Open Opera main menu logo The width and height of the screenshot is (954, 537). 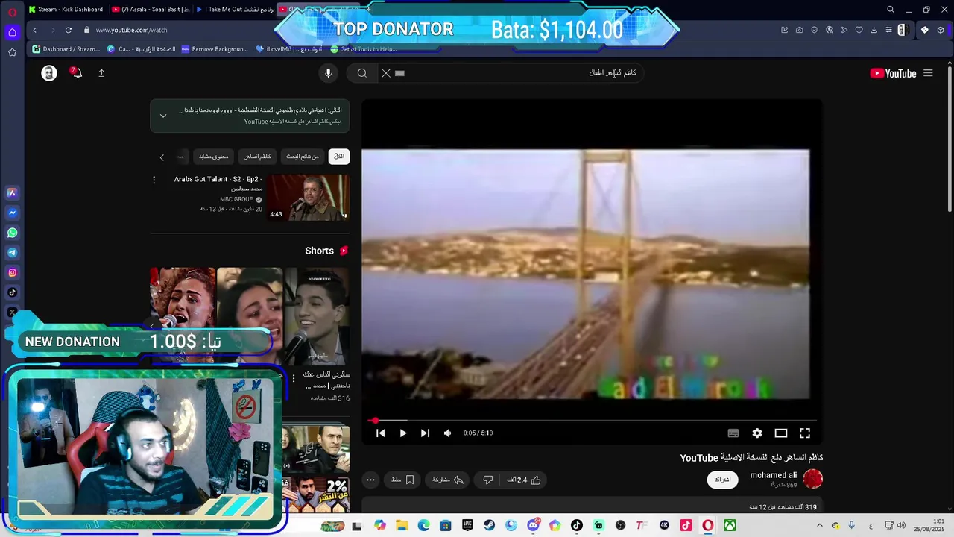pos(12,11)
